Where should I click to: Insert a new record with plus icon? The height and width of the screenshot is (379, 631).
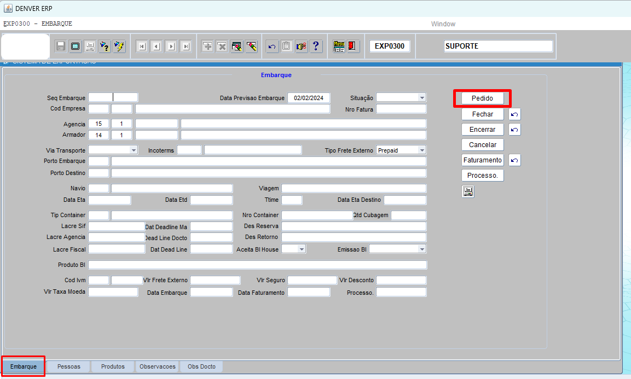point(207,46)
